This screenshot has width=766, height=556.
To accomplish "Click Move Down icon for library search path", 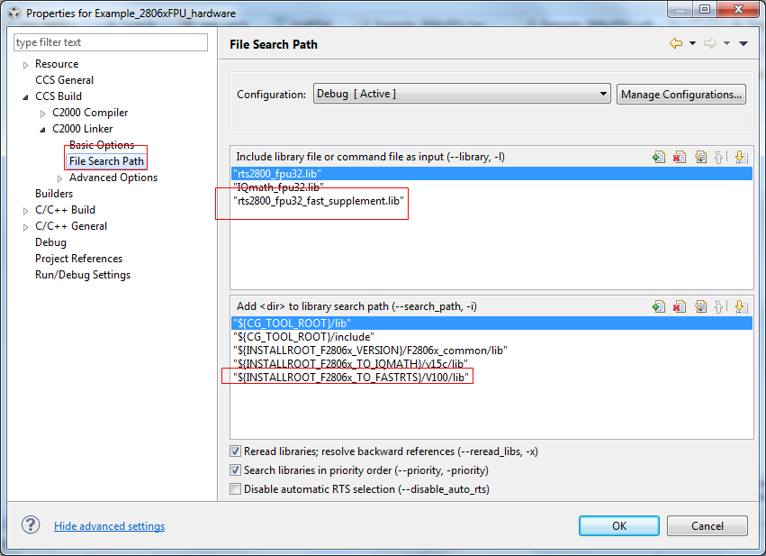I will (741, 306).
